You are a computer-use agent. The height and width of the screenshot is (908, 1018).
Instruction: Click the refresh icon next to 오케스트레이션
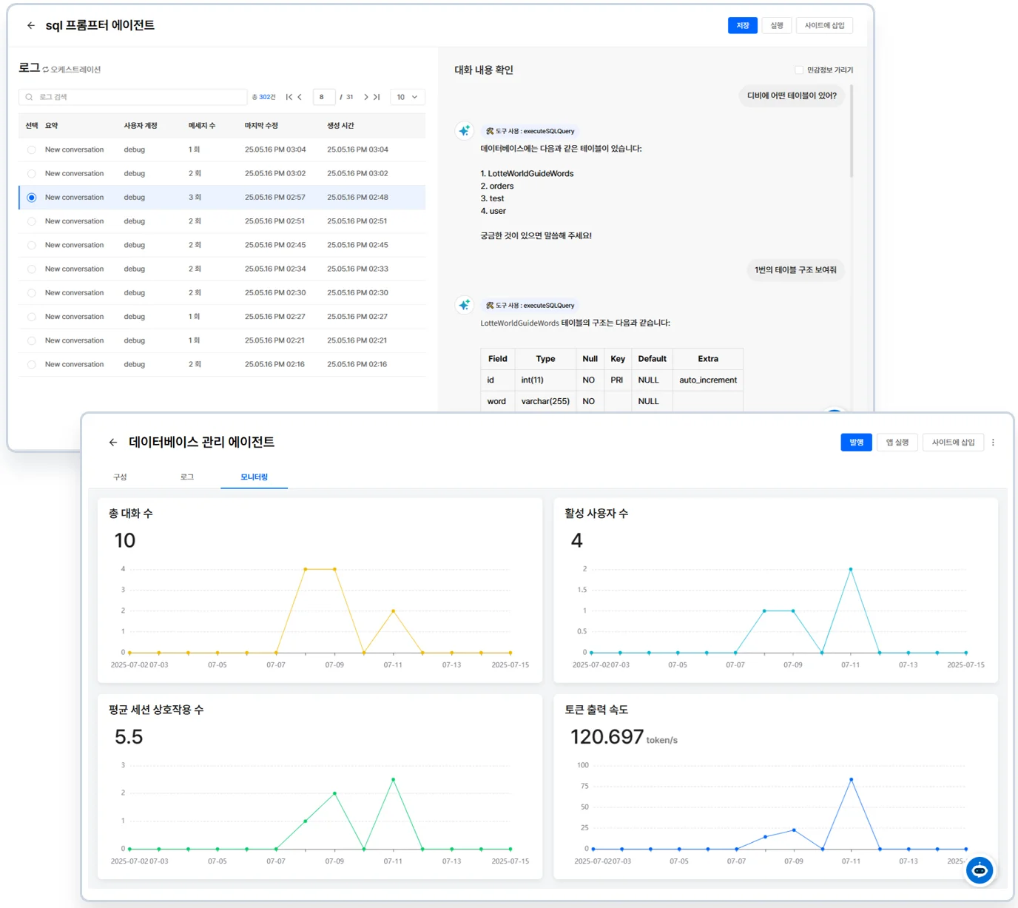click(46, 70)
